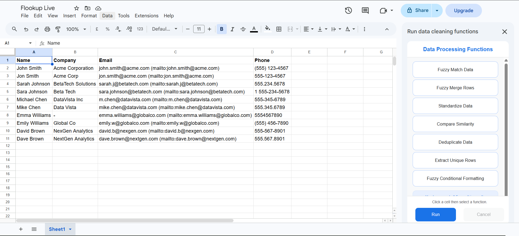Screen dimensions: 519x236
Task: Toggle bold formatting
Action: (x=222, y=29)
